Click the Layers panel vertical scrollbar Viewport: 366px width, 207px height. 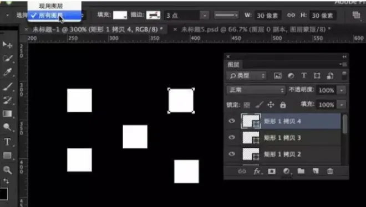[344, 125]
